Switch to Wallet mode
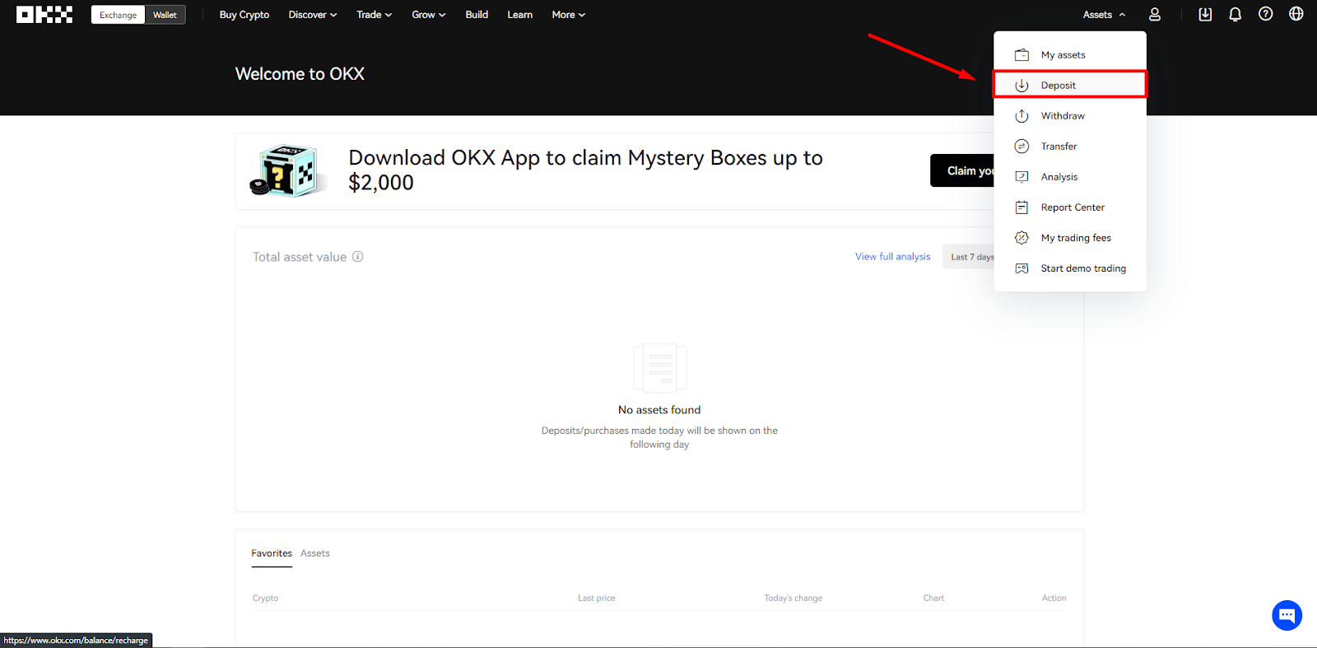 click(165, 15)
